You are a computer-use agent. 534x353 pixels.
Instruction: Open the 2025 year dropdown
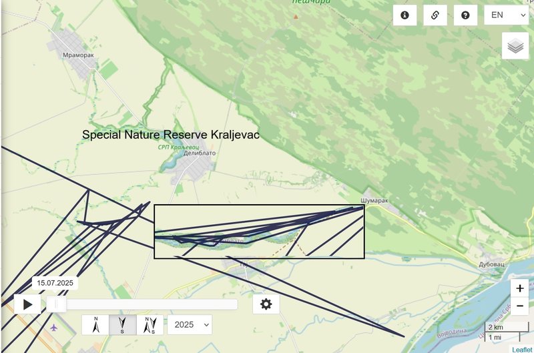(190, 325)
